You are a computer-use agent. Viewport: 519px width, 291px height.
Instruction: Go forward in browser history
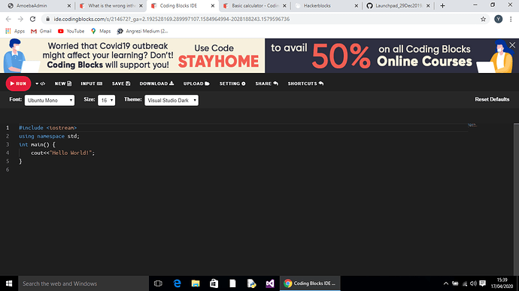point(20,20)
